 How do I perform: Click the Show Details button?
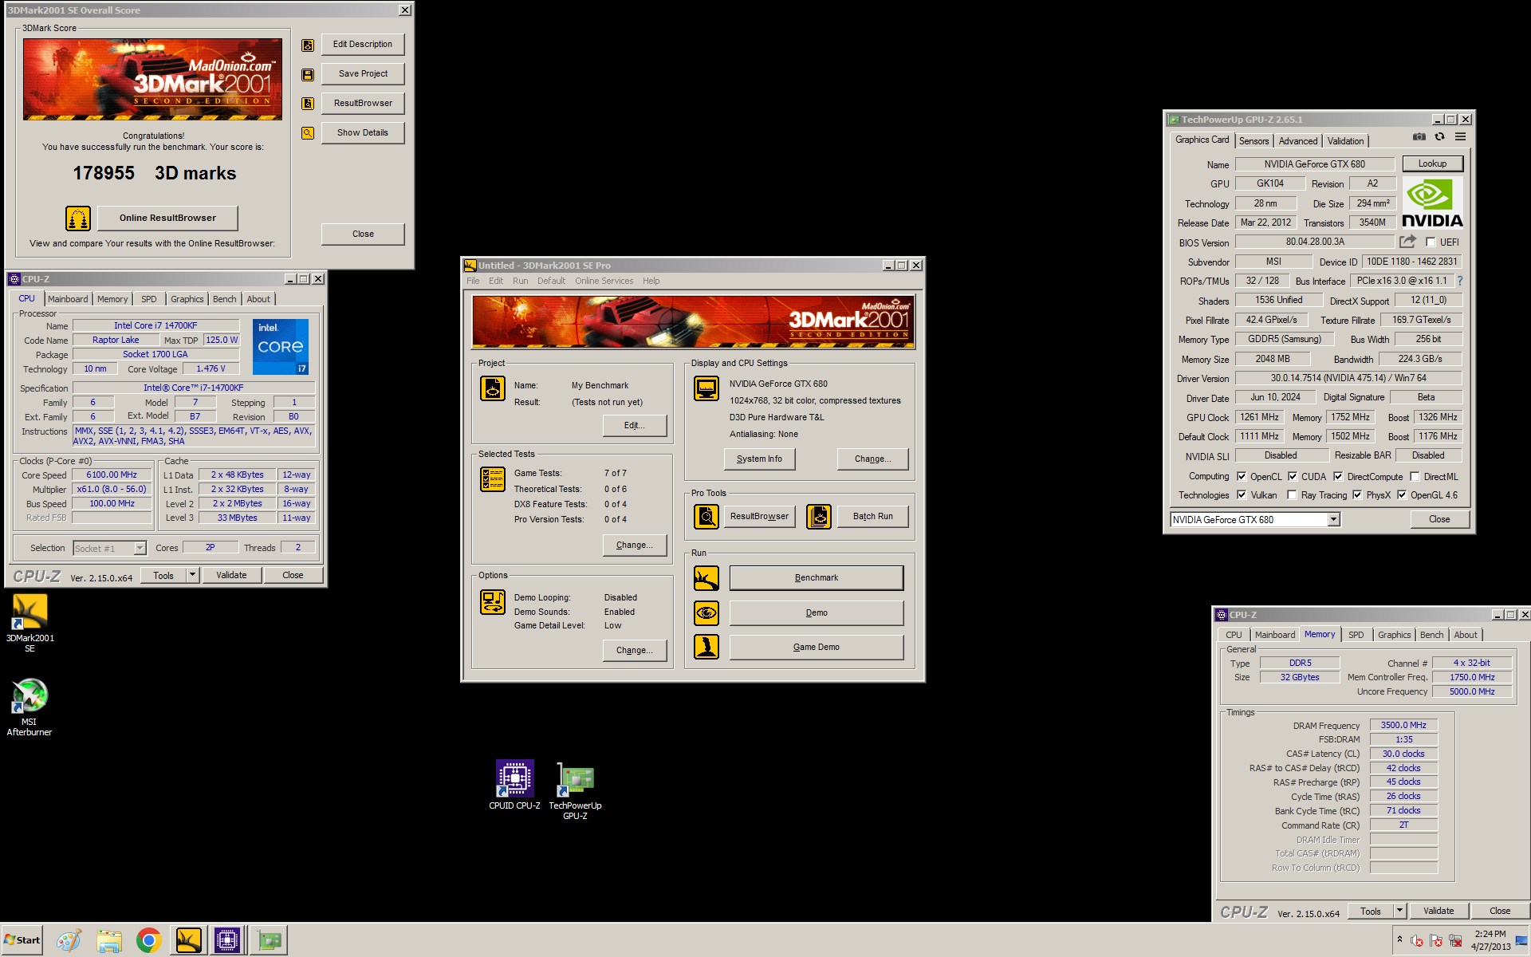pos(363,133)
